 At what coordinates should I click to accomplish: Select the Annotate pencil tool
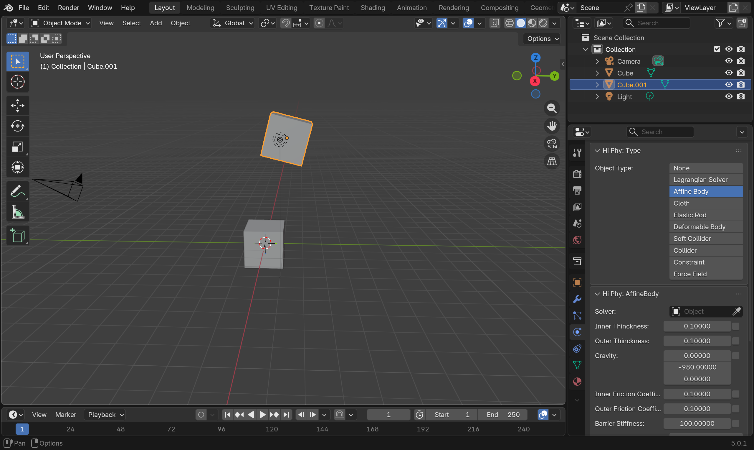click(18, 191)
